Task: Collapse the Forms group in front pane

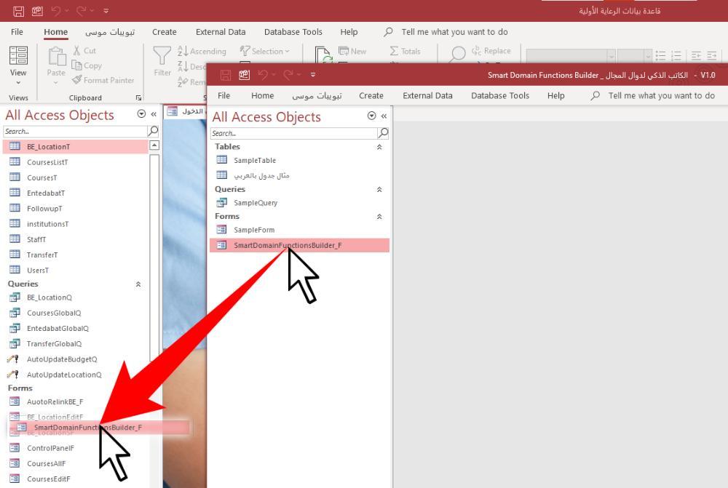Action: (379, 217)
